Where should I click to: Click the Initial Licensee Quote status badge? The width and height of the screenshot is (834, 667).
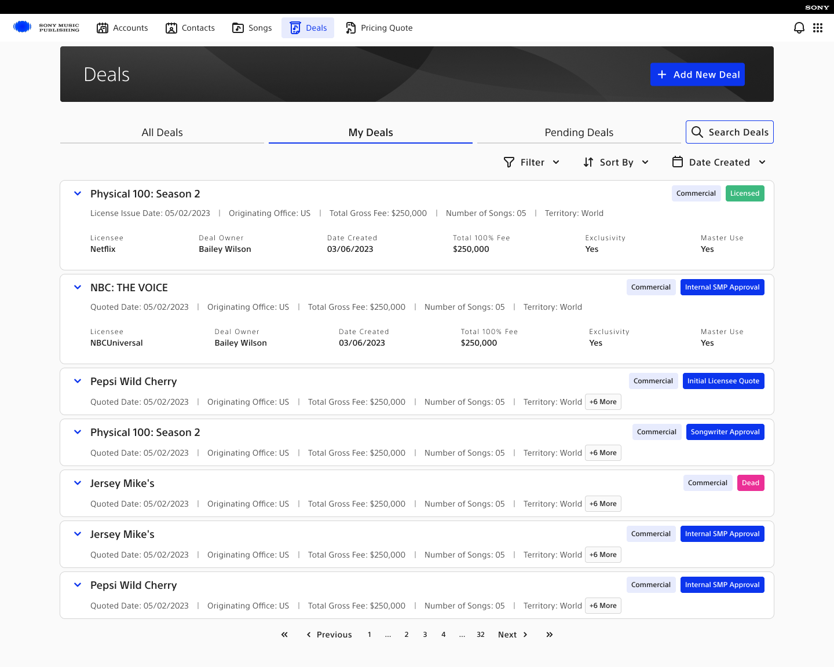click(723, 381)
